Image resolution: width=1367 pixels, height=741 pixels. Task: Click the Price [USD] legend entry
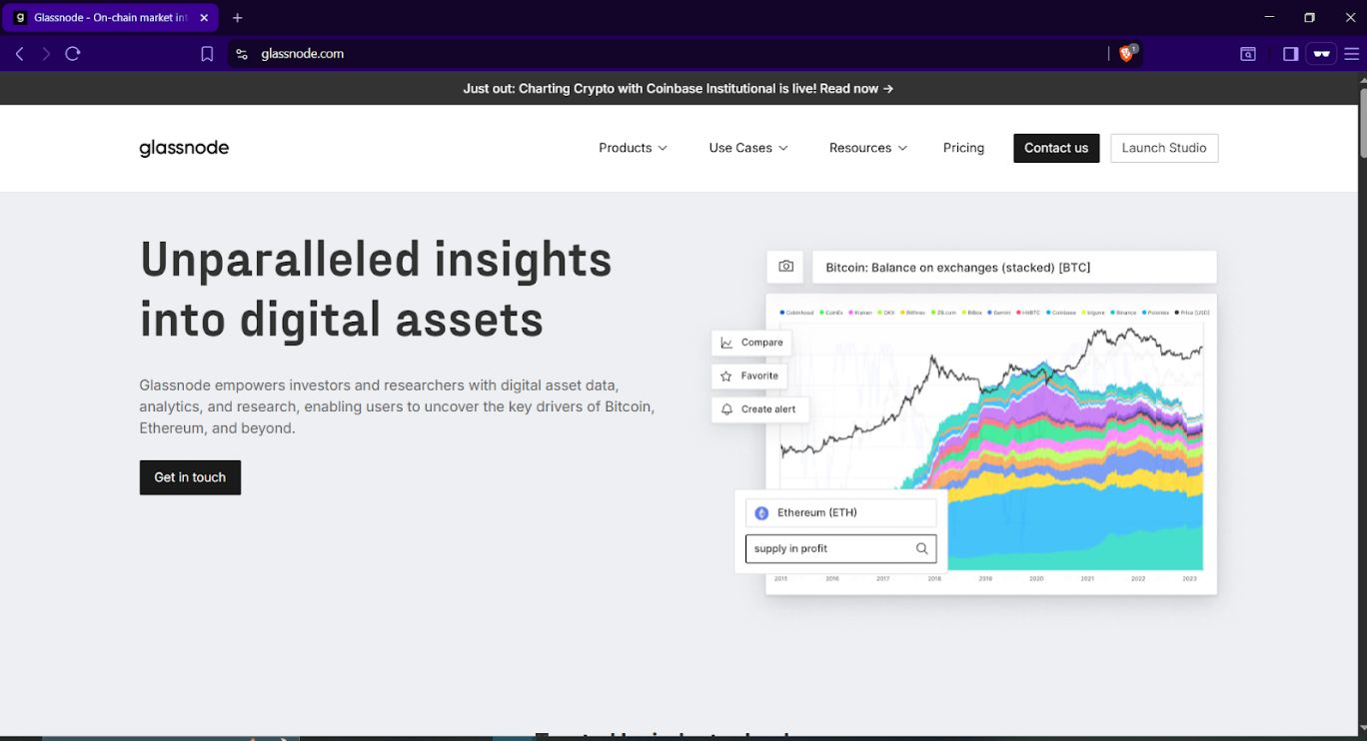[1192, 313]
